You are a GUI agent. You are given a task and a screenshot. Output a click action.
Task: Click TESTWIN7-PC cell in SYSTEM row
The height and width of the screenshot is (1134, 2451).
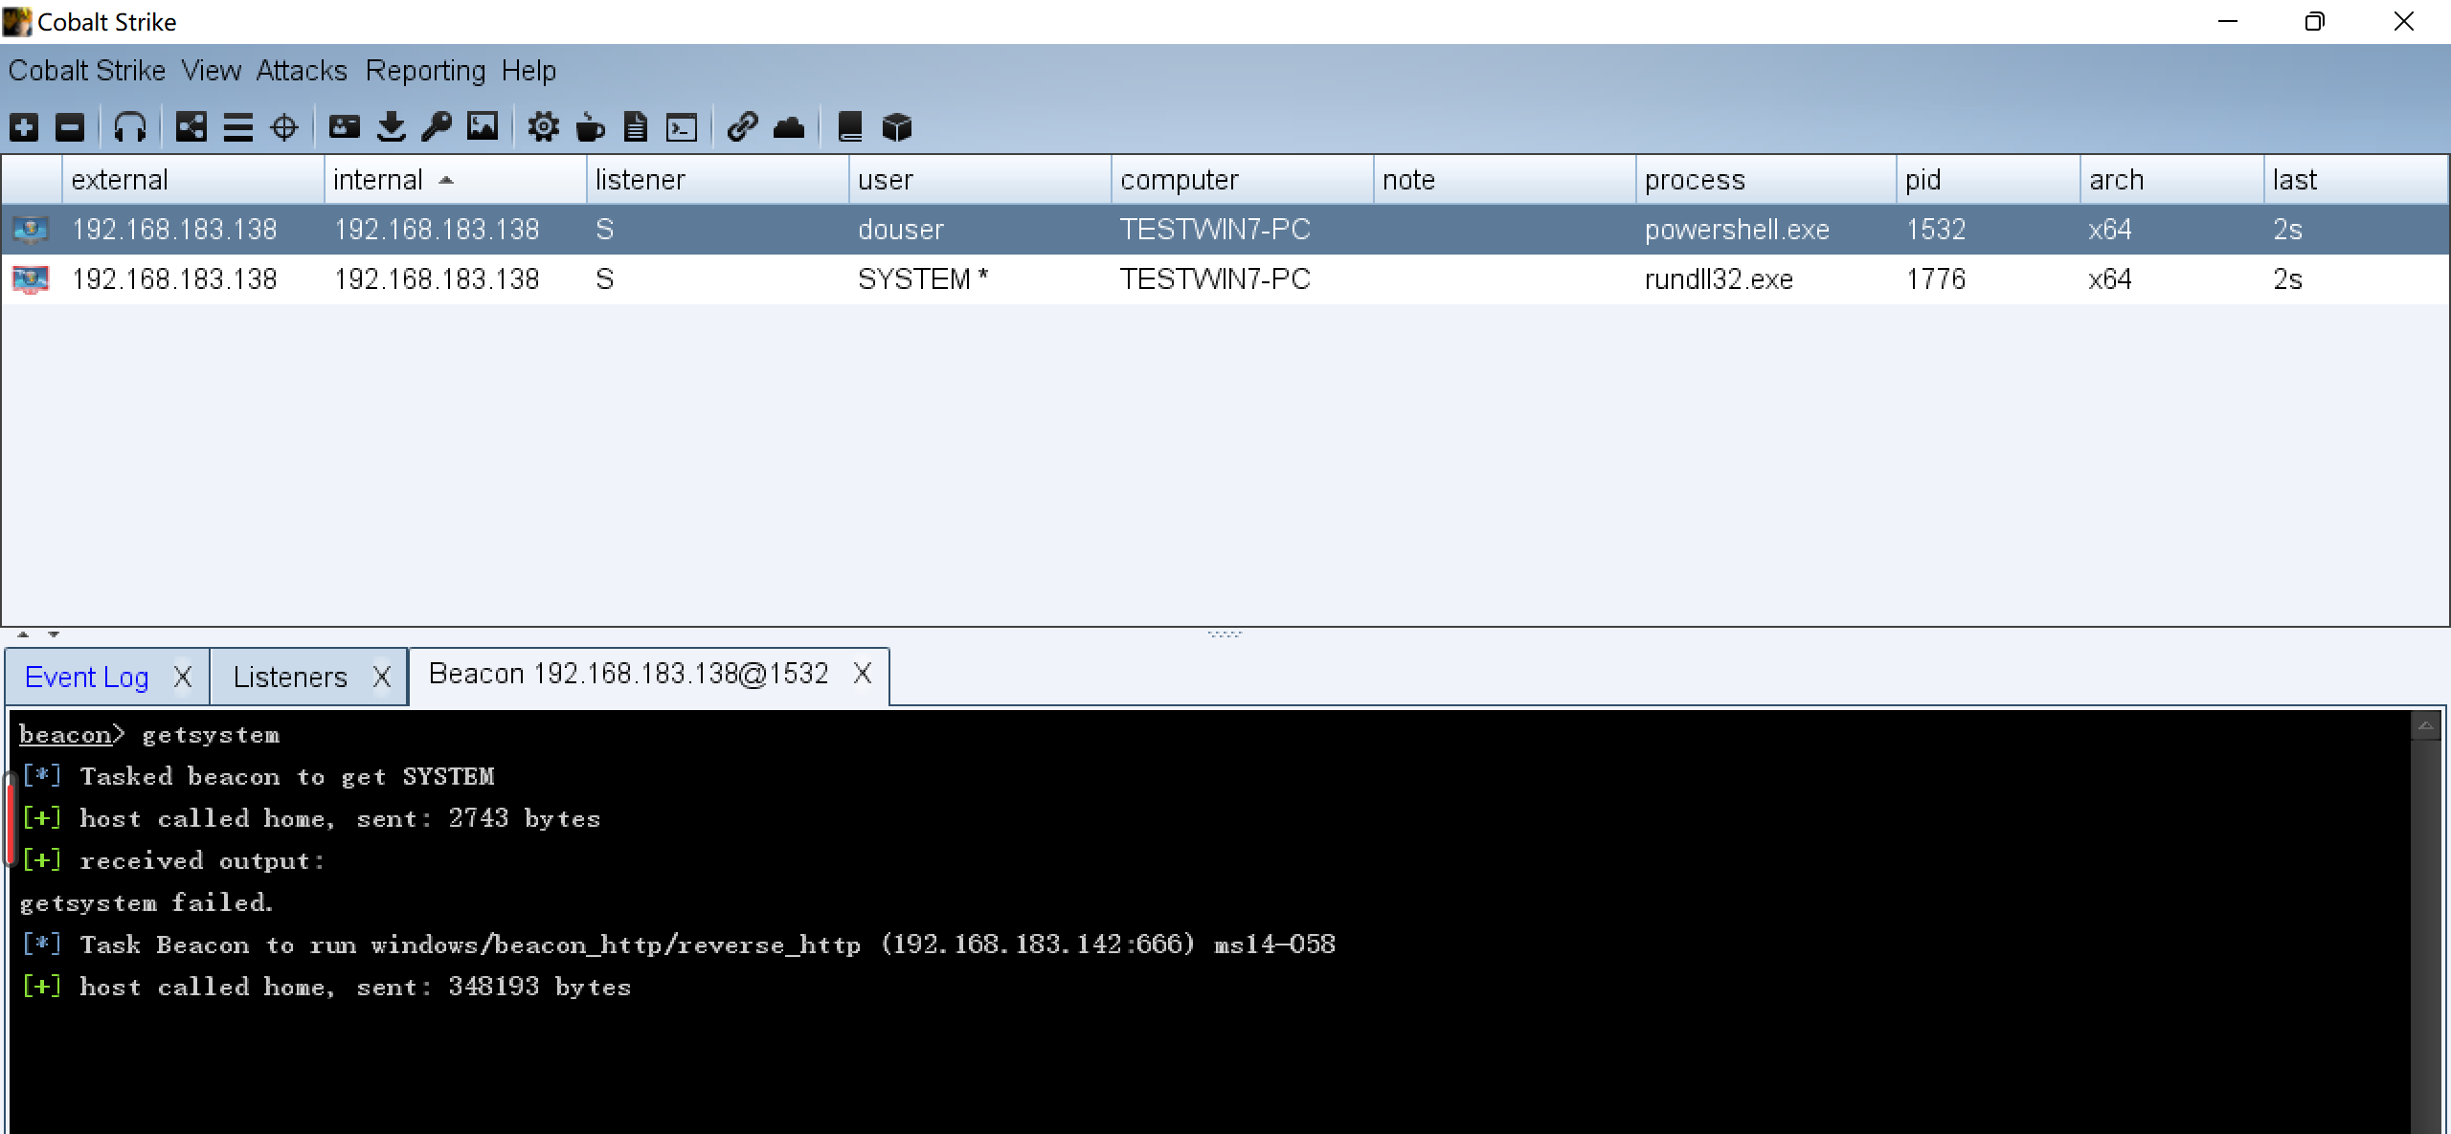pos(1243,279)
